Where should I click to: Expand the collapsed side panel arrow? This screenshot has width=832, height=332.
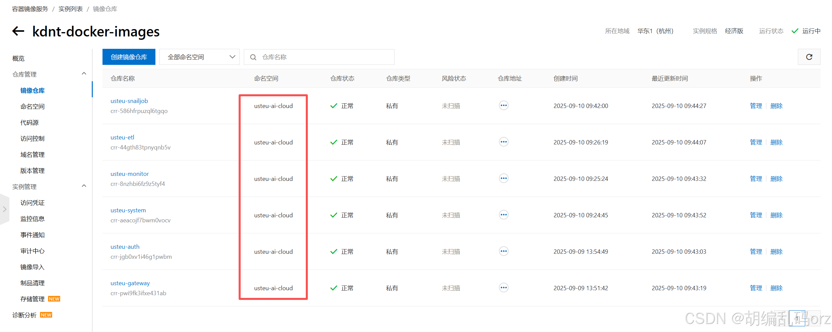[4, 209]
